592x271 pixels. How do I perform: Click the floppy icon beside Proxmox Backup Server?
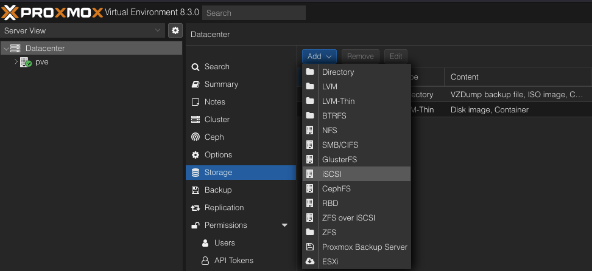click(x=310, y=247)
